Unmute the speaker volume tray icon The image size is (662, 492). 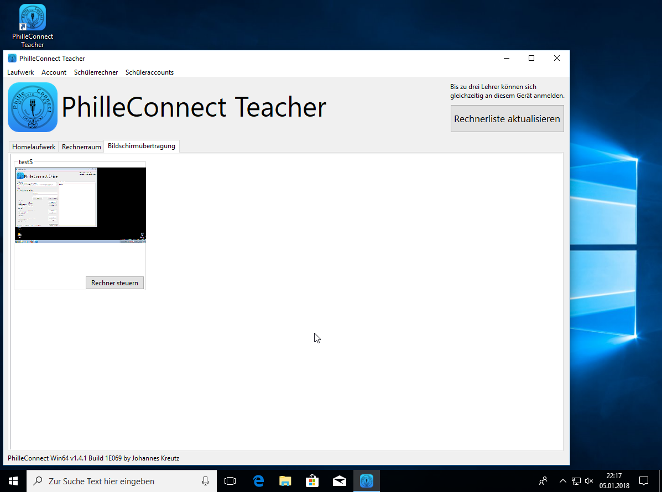(589, 481)
